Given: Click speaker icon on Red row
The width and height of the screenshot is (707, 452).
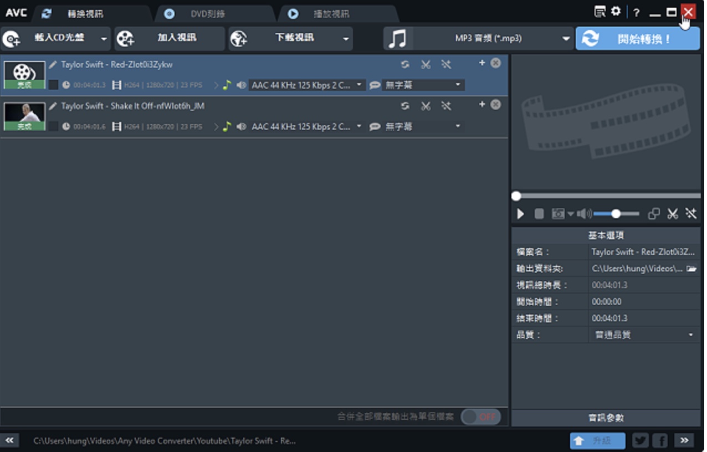Looking at the screenshot, I should (241, 85).
